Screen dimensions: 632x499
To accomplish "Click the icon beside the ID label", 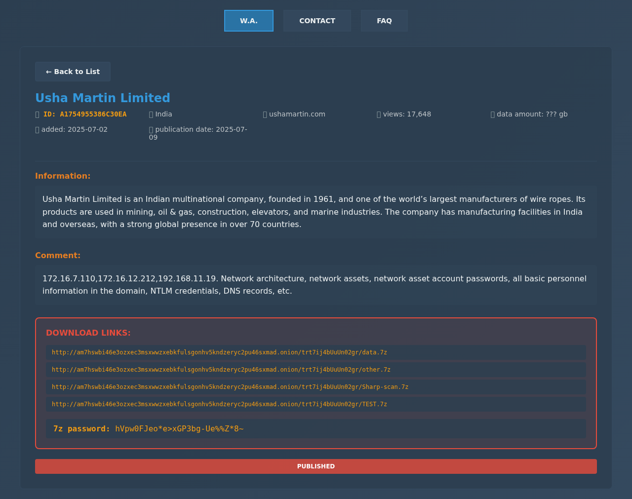I will coord(37,115).
